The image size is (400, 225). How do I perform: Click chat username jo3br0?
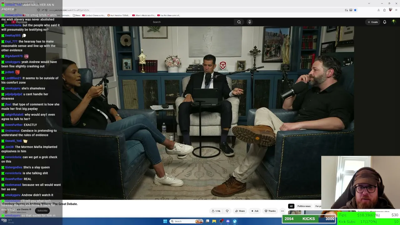pos(9,72)
